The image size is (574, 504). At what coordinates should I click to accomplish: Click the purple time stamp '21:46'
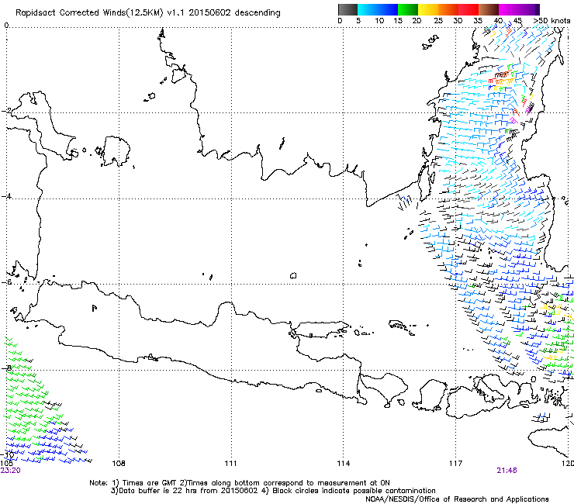tap(507, 471)
